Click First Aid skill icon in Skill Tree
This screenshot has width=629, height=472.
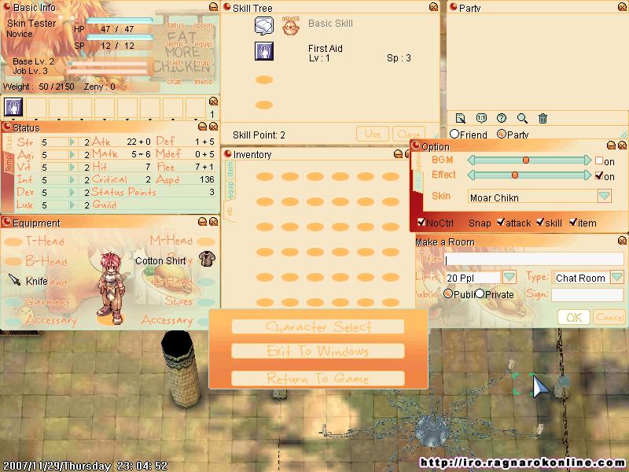[x=264, y=51]
